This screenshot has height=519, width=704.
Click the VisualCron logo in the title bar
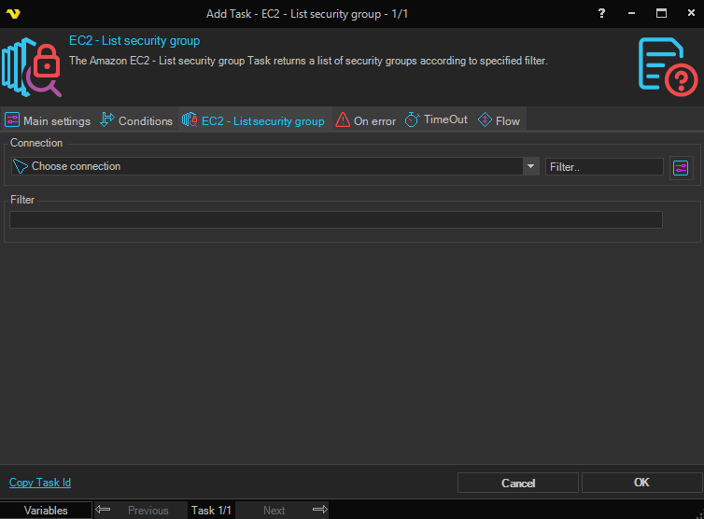coord(13,13)
